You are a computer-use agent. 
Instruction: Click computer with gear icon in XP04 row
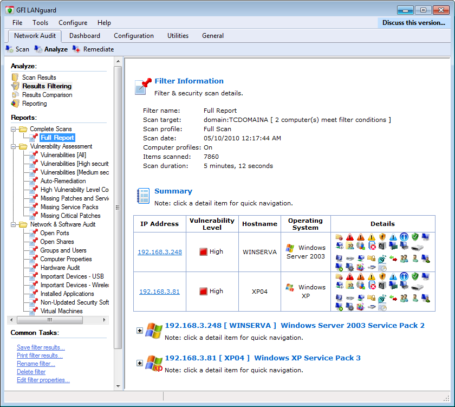(x=350, y=307)
